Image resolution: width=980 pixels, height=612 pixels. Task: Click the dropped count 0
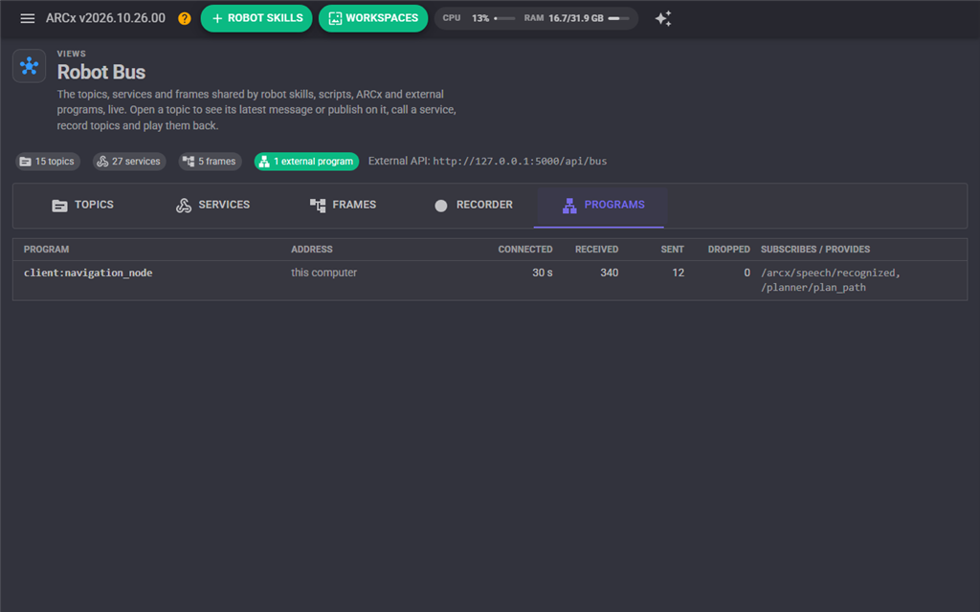pos(746,273)
